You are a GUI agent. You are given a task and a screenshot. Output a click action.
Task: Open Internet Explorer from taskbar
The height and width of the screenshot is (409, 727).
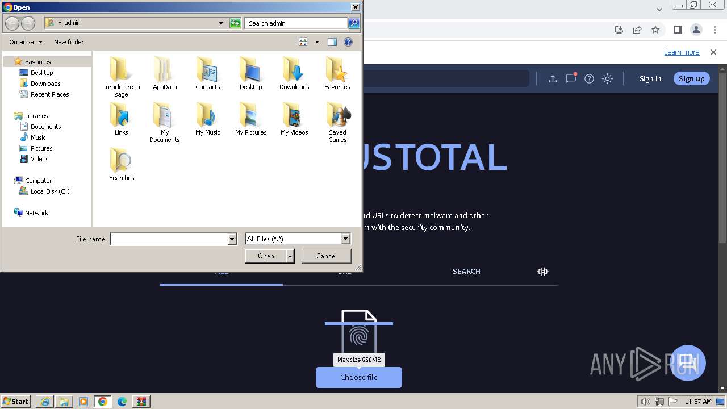[x=45, y=402]
